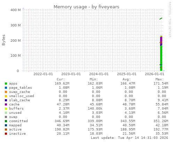Click the red inactive legend swatch
Screen dimensions: 173x142
(6, 134)
